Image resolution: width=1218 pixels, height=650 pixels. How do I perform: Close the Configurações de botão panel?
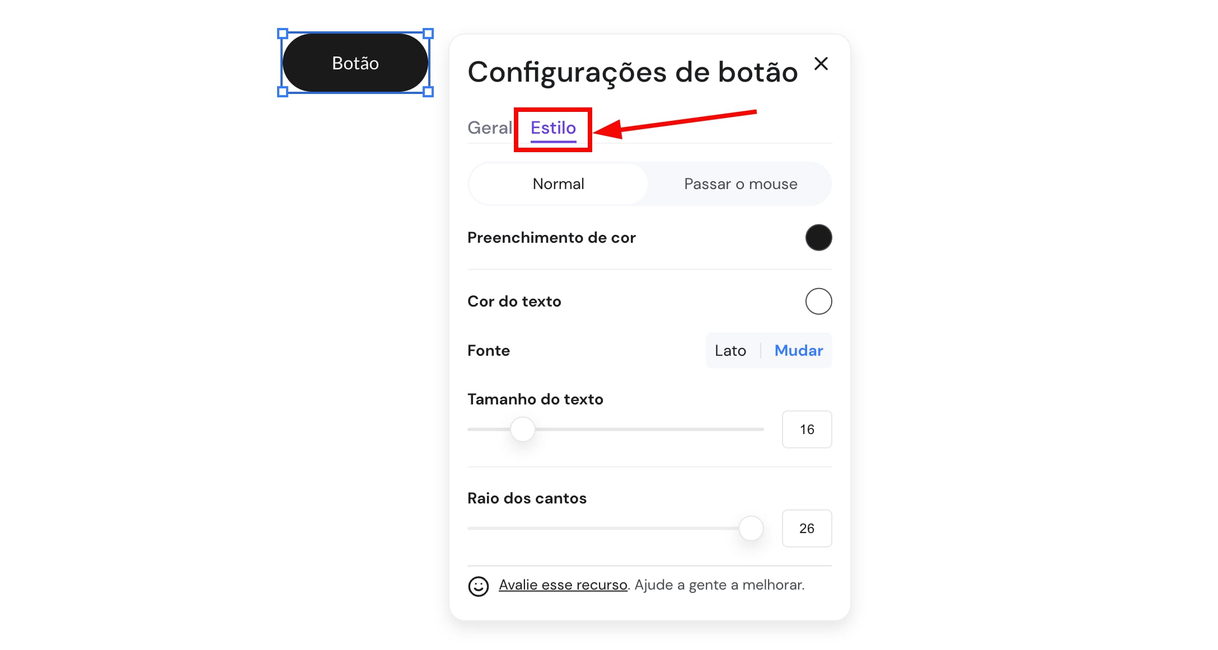[821, 64]
